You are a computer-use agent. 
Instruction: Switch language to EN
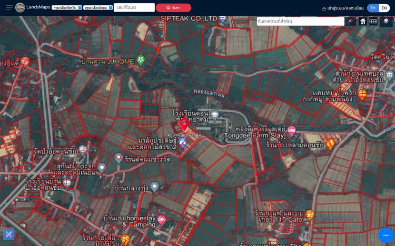pyautogui.click(x=384, y=8)
